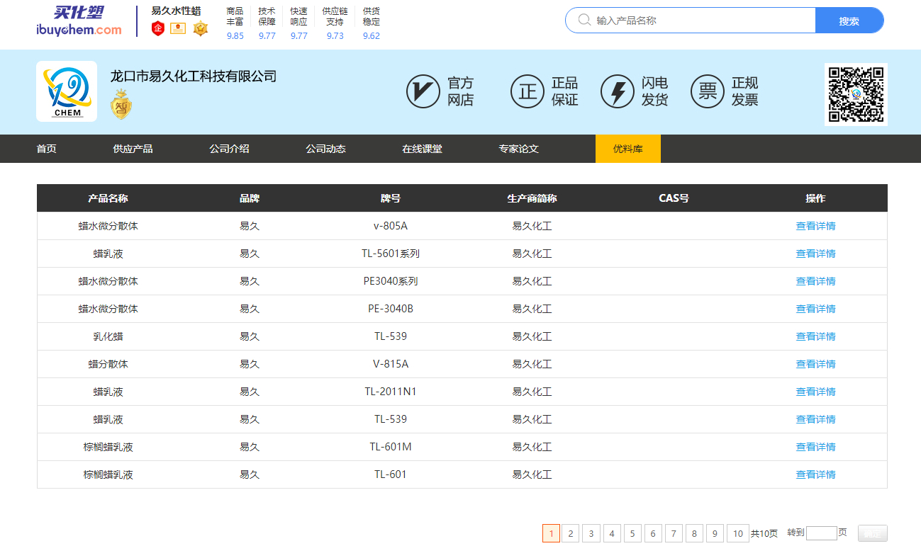Focus the jump-to-page input box
The width and height of the screenshot is (921, 546).
coord(821,533)
